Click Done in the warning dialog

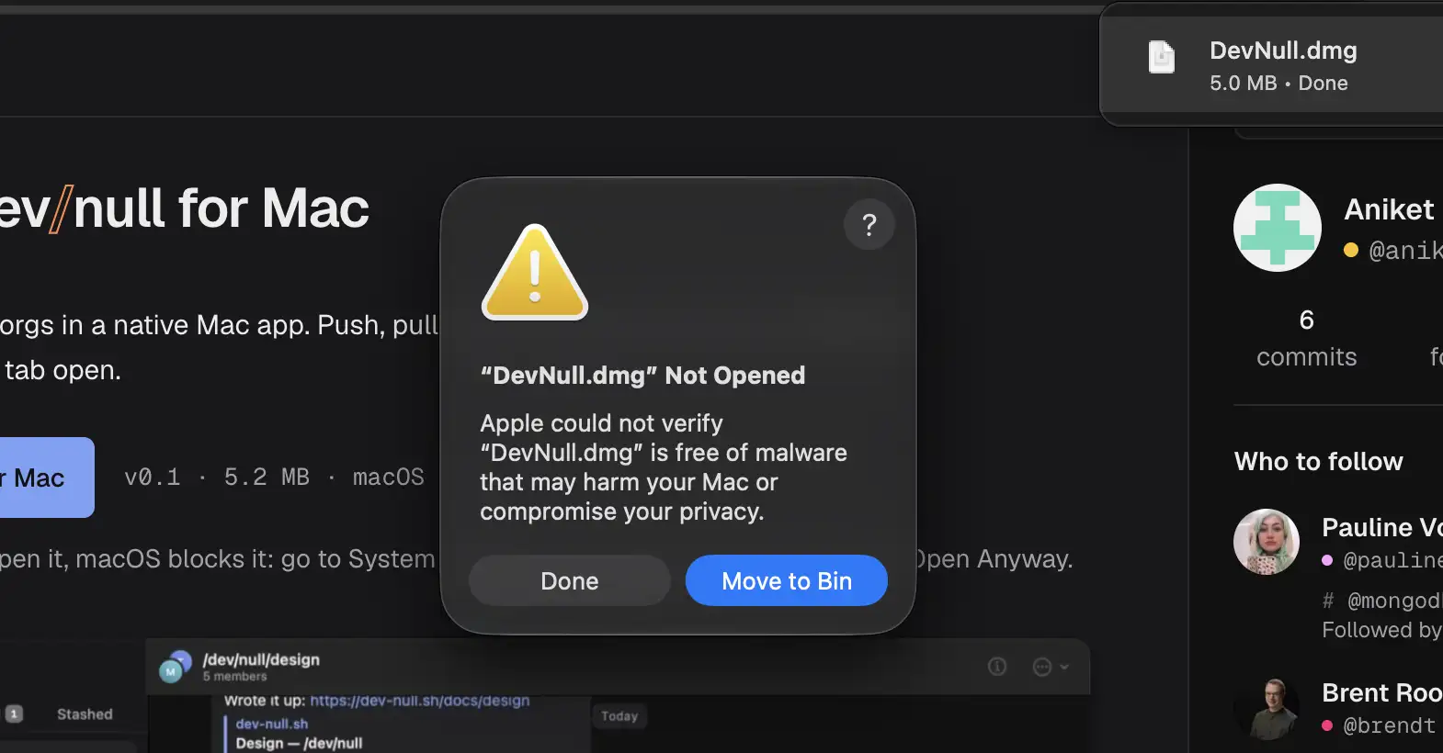pyautogui.click(x=570, y=580)
